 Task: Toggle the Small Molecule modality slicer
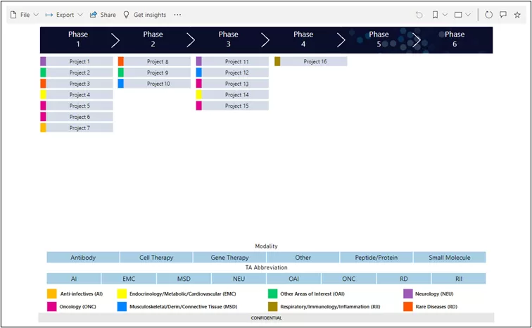click(449, 258)
